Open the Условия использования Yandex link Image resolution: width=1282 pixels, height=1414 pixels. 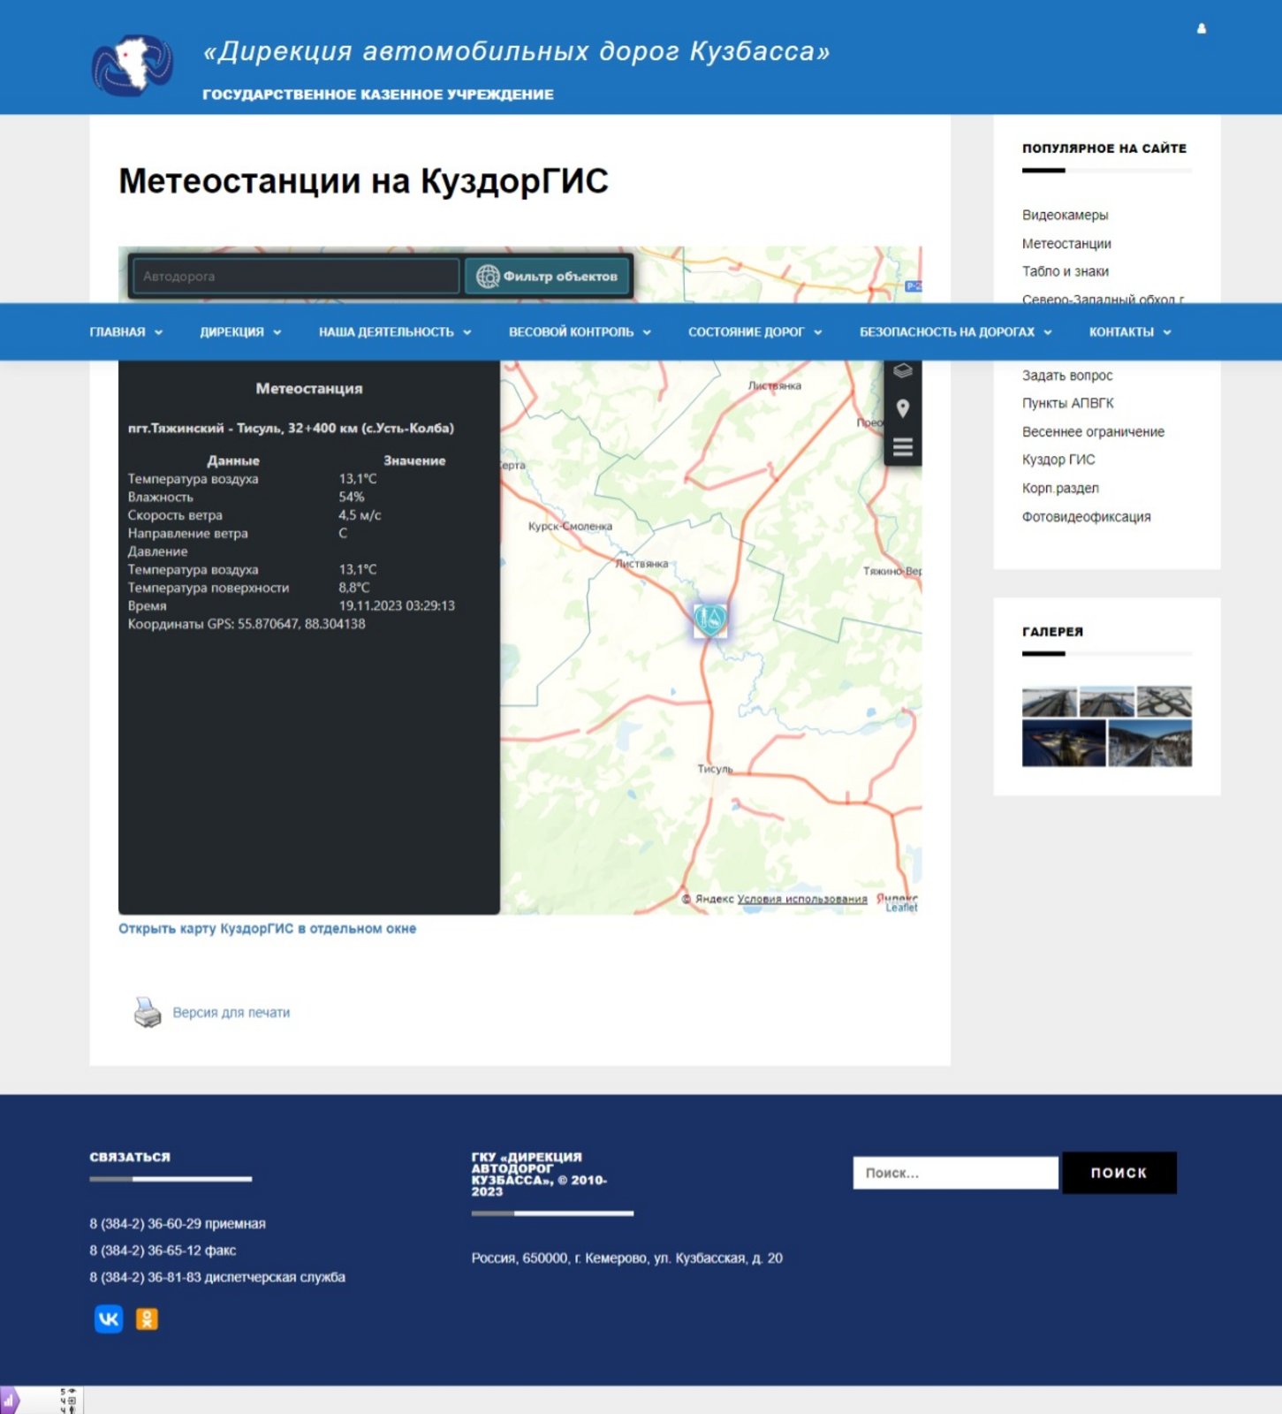click(802, 899)
